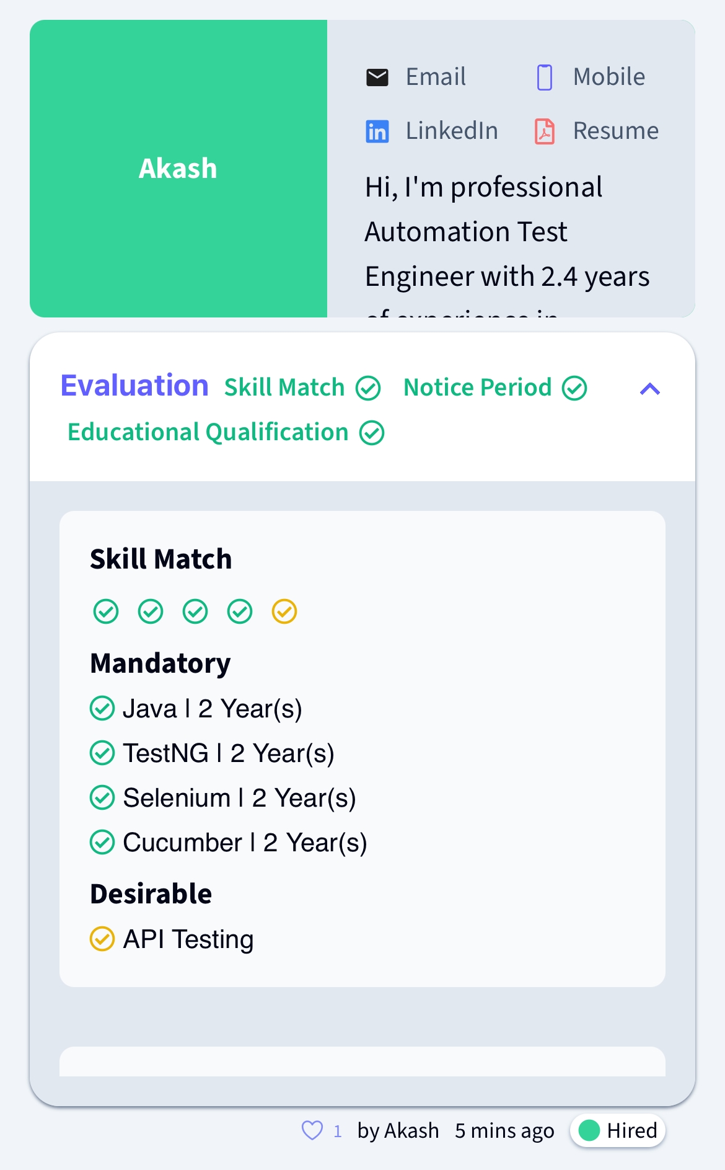Open the LinkedIn profile link
Screen dimensions: 725x1170
[452, 131]
